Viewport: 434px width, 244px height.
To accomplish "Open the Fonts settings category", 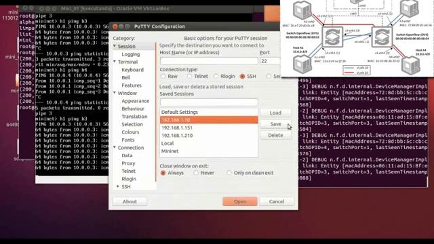I will pyautogui.click(x=128, y=140).
